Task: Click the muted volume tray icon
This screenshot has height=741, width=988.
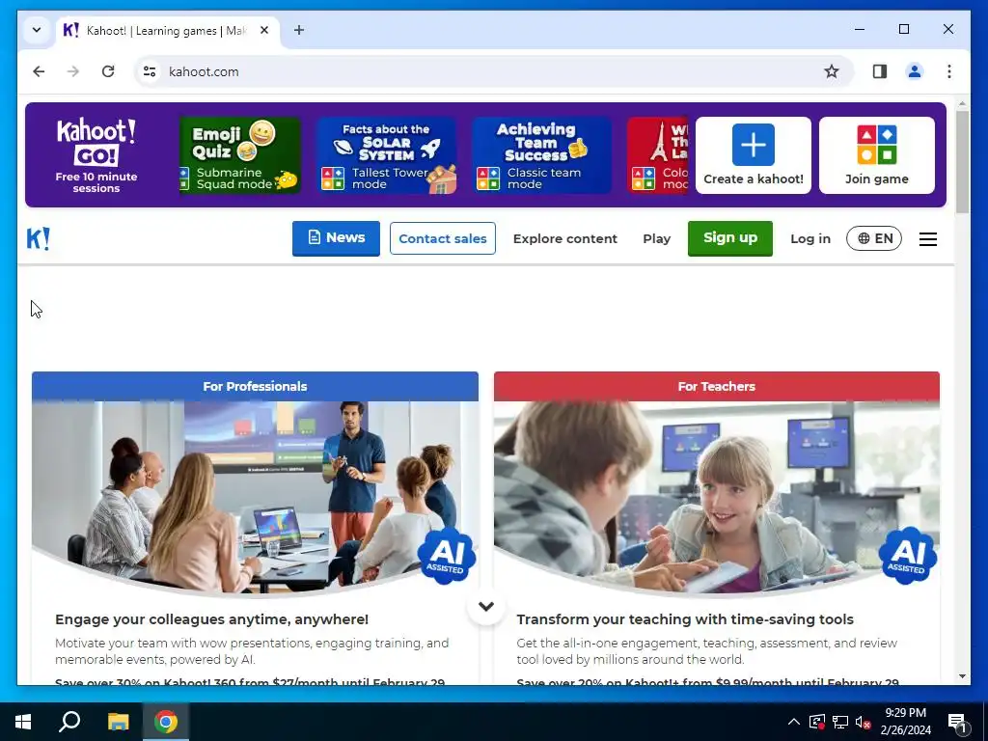Action: [864, 722]
